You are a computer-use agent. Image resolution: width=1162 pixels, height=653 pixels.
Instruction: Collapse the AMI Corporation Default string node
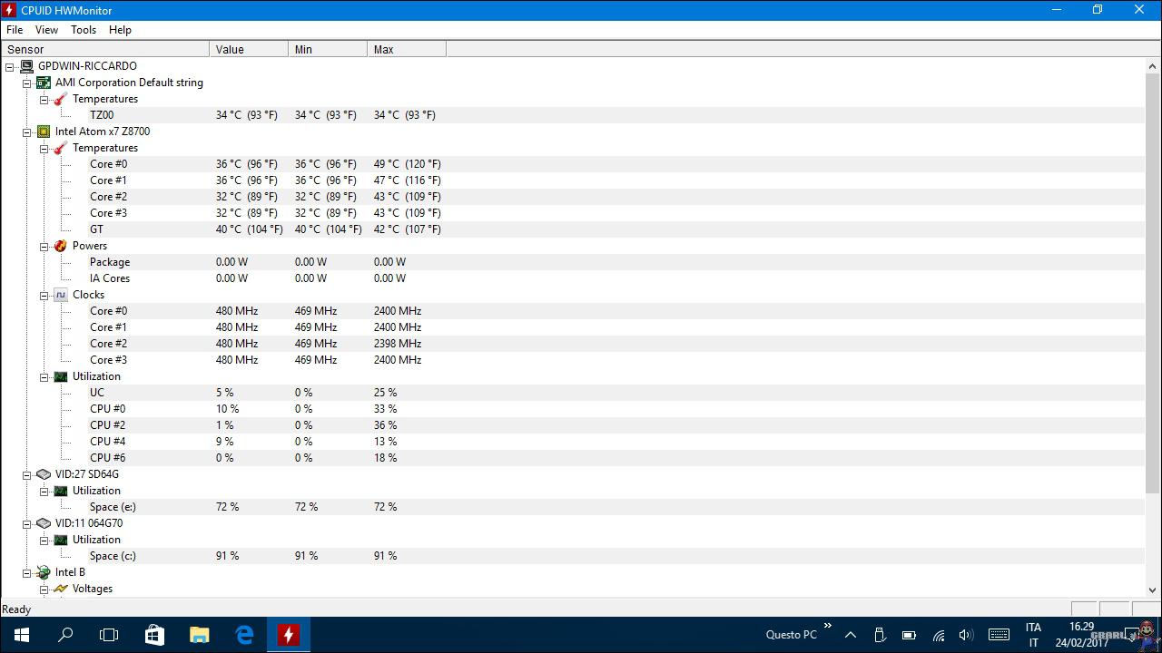coord(26,83)
